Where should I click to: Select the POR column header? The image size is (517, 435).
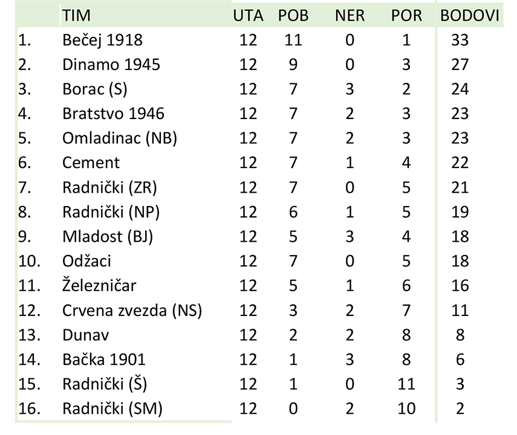click(x=406, y=16)
